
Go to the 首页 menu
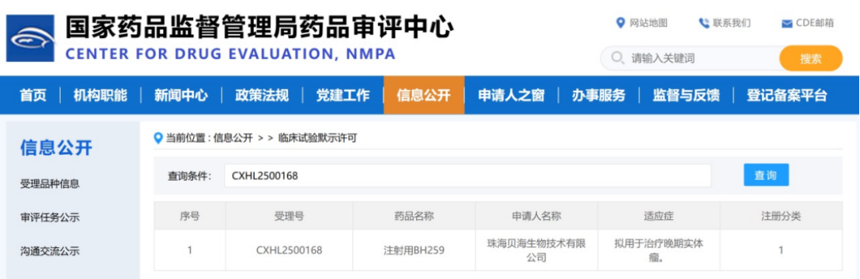(x=33, y=95)
